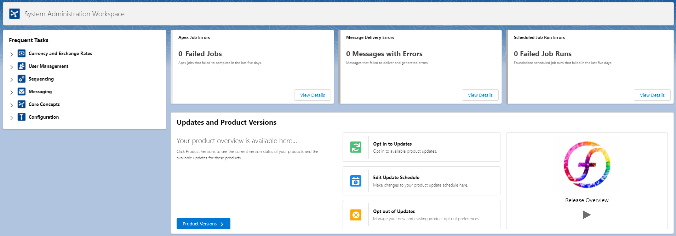The image size is (676, 236).
Task: Expand the Currency and Exchange Rates section
Action: [x=12, y=54]
